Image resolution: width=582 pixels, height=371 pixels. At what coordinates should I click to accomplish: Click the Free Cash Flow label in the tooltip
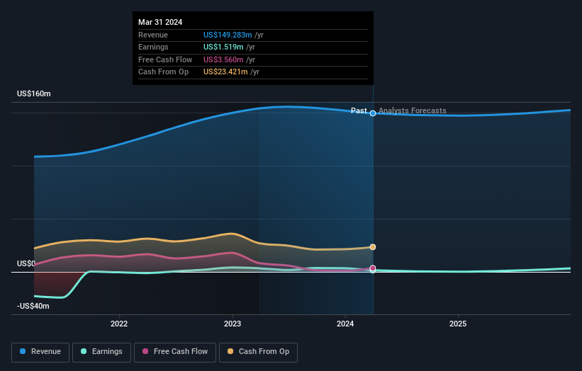click(x=165, y=59)
